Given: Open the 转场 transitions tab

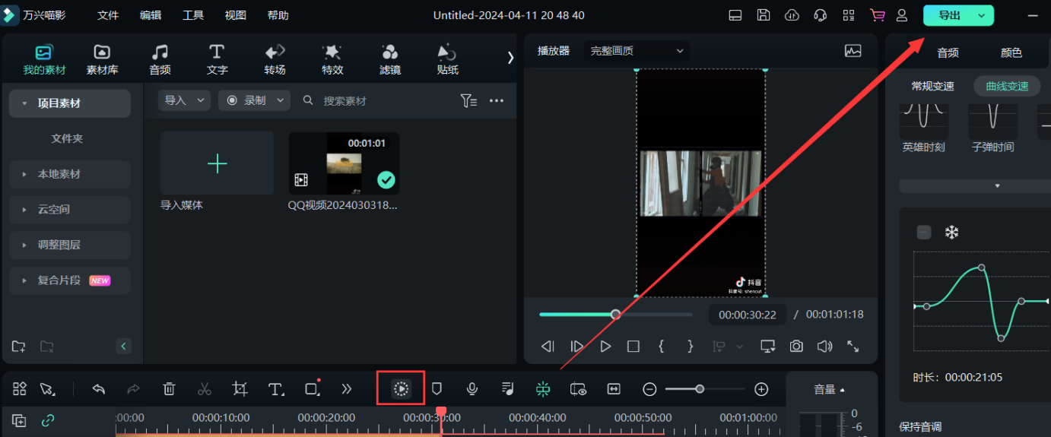Looking at the screenshot, I should [x=275, y=59].
